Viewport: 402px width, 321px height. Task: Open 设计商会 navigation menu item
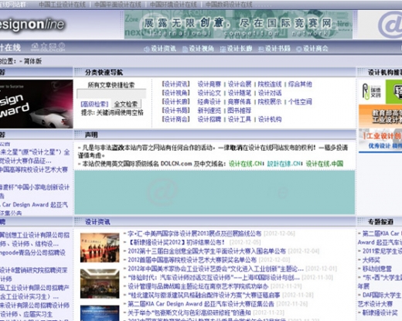[315, 49]
